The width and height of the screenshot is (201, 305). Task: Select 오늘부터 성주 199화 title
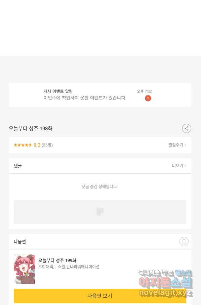(x=57, y=260)
